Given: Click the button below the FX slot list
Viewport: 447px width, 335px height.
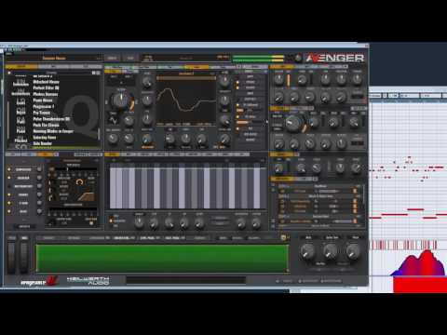Looking at the screenshot, I should coord(24,226).
